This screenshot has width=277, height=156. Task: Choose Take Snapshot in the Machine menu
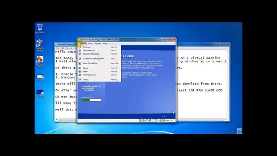[x=100, y=51]
